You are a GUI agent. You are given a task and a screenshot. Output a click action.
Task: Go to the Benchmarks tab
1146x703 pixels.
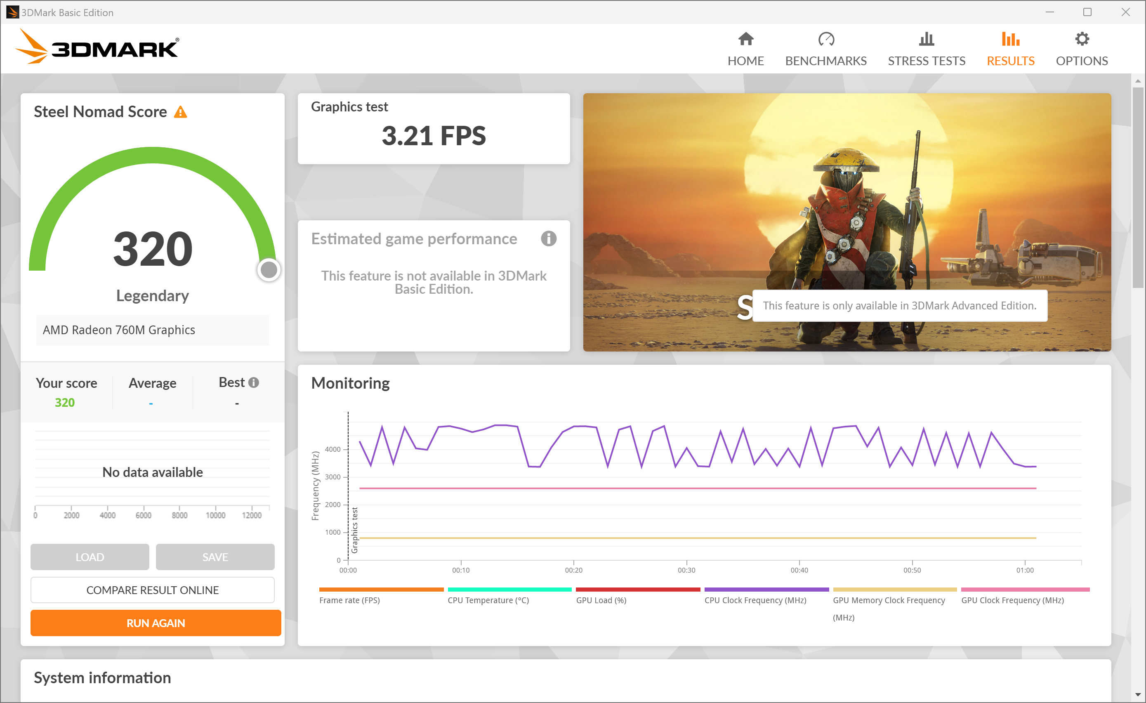coord(825,50)
